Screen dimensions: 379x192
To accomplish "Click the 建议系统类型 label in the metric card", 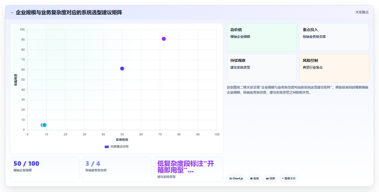I will [x=166, y=177].
